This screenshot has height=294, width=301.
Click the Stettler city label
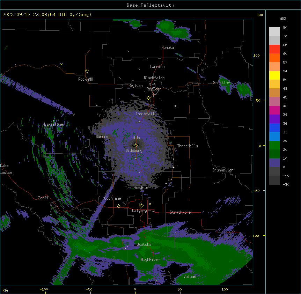221,83
